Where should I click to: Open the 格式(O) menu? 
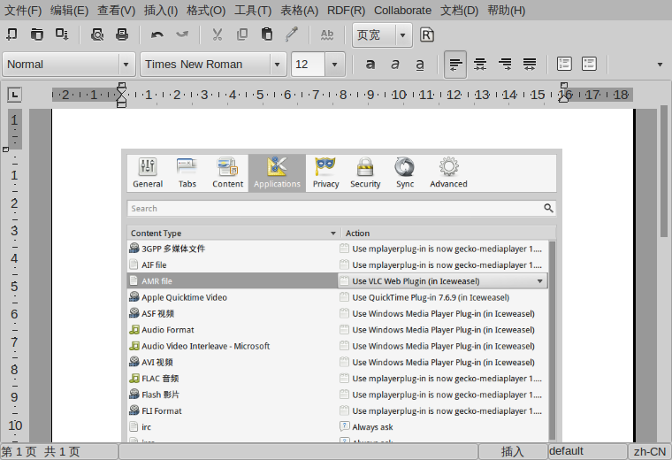206,11
